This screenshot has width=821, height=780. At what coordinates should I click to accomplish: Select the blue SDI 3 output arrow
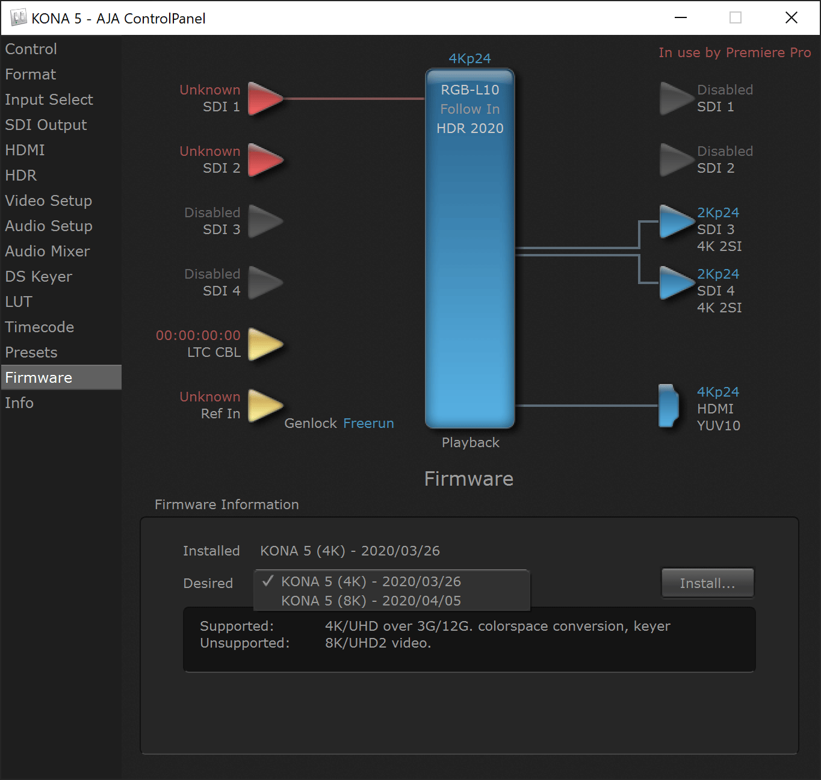pyautogui.click(x=677, y=221)
